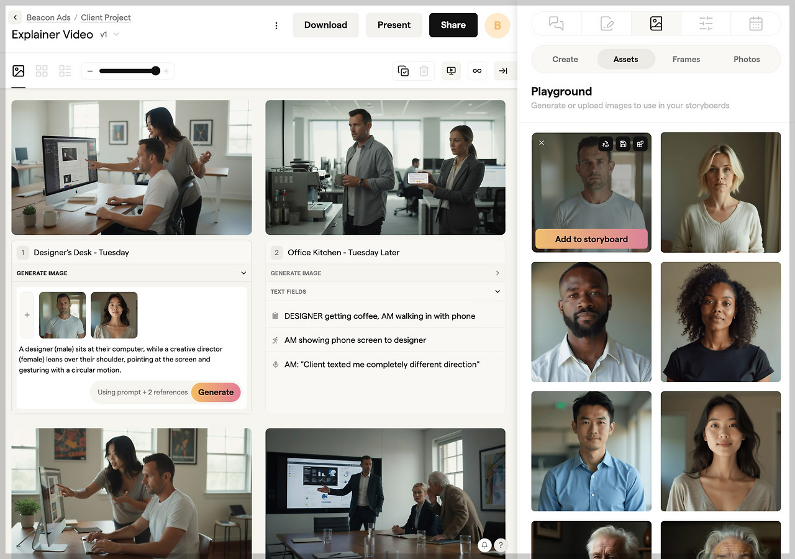Close the hover overlay on the male portrait

pyautogui.click(x=542, y=143)
